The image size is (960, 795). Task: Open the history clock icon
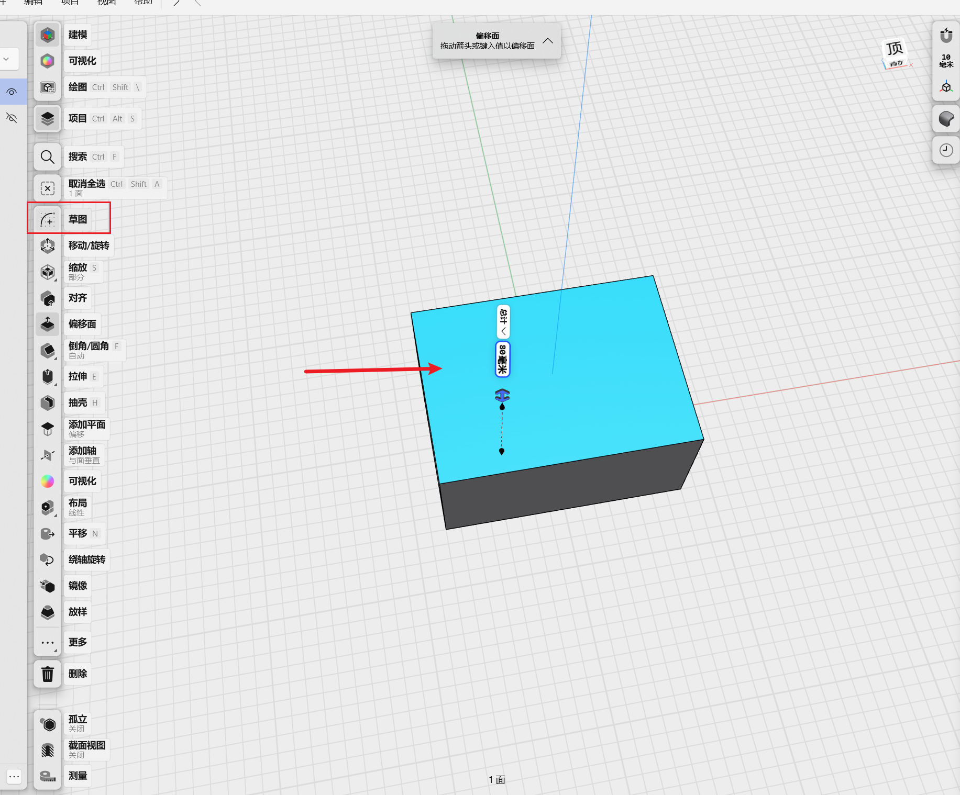[946, 150]
